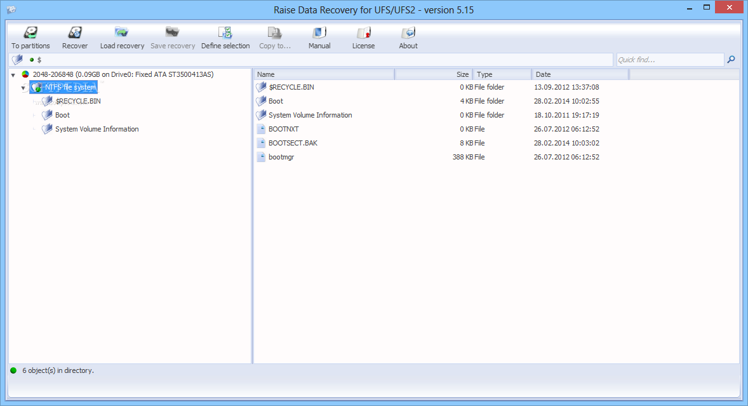Viewport: 748px width, 406px height.
Task: Select the Boot row name in file list
Action: coord(276,101)
